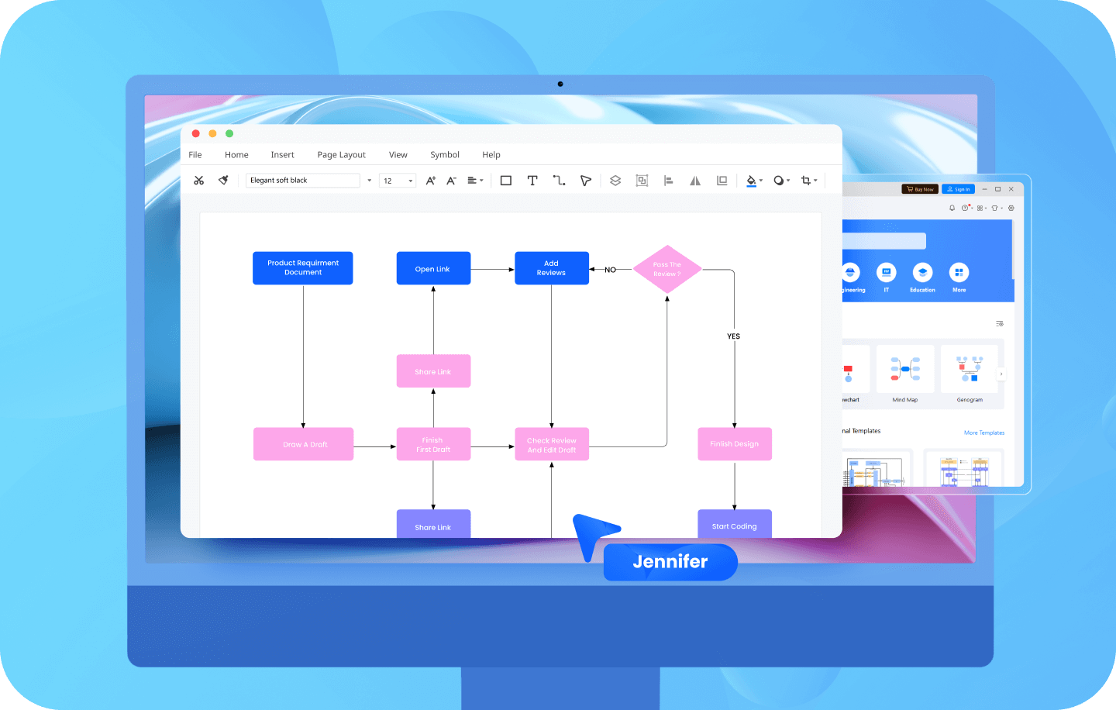Click the view list icon above templates
Viewport: 1116px width, 710px height.
[x=1000, y=324]
